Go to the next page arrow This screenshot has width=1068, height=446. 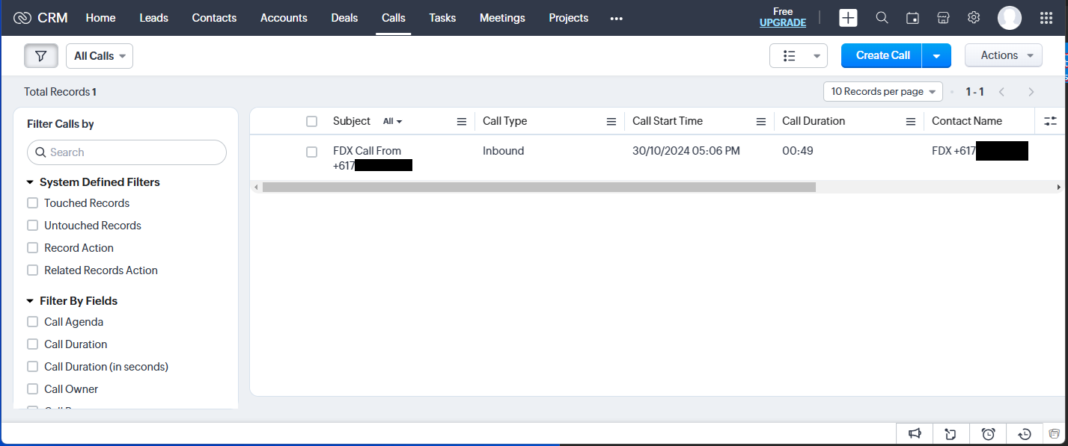tap(1031, 92)
